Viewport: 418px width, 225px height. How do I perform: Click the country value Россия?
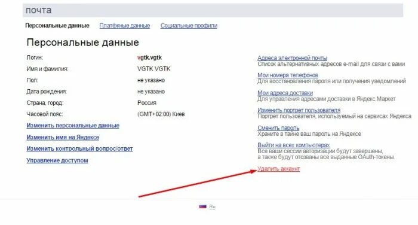147,103
